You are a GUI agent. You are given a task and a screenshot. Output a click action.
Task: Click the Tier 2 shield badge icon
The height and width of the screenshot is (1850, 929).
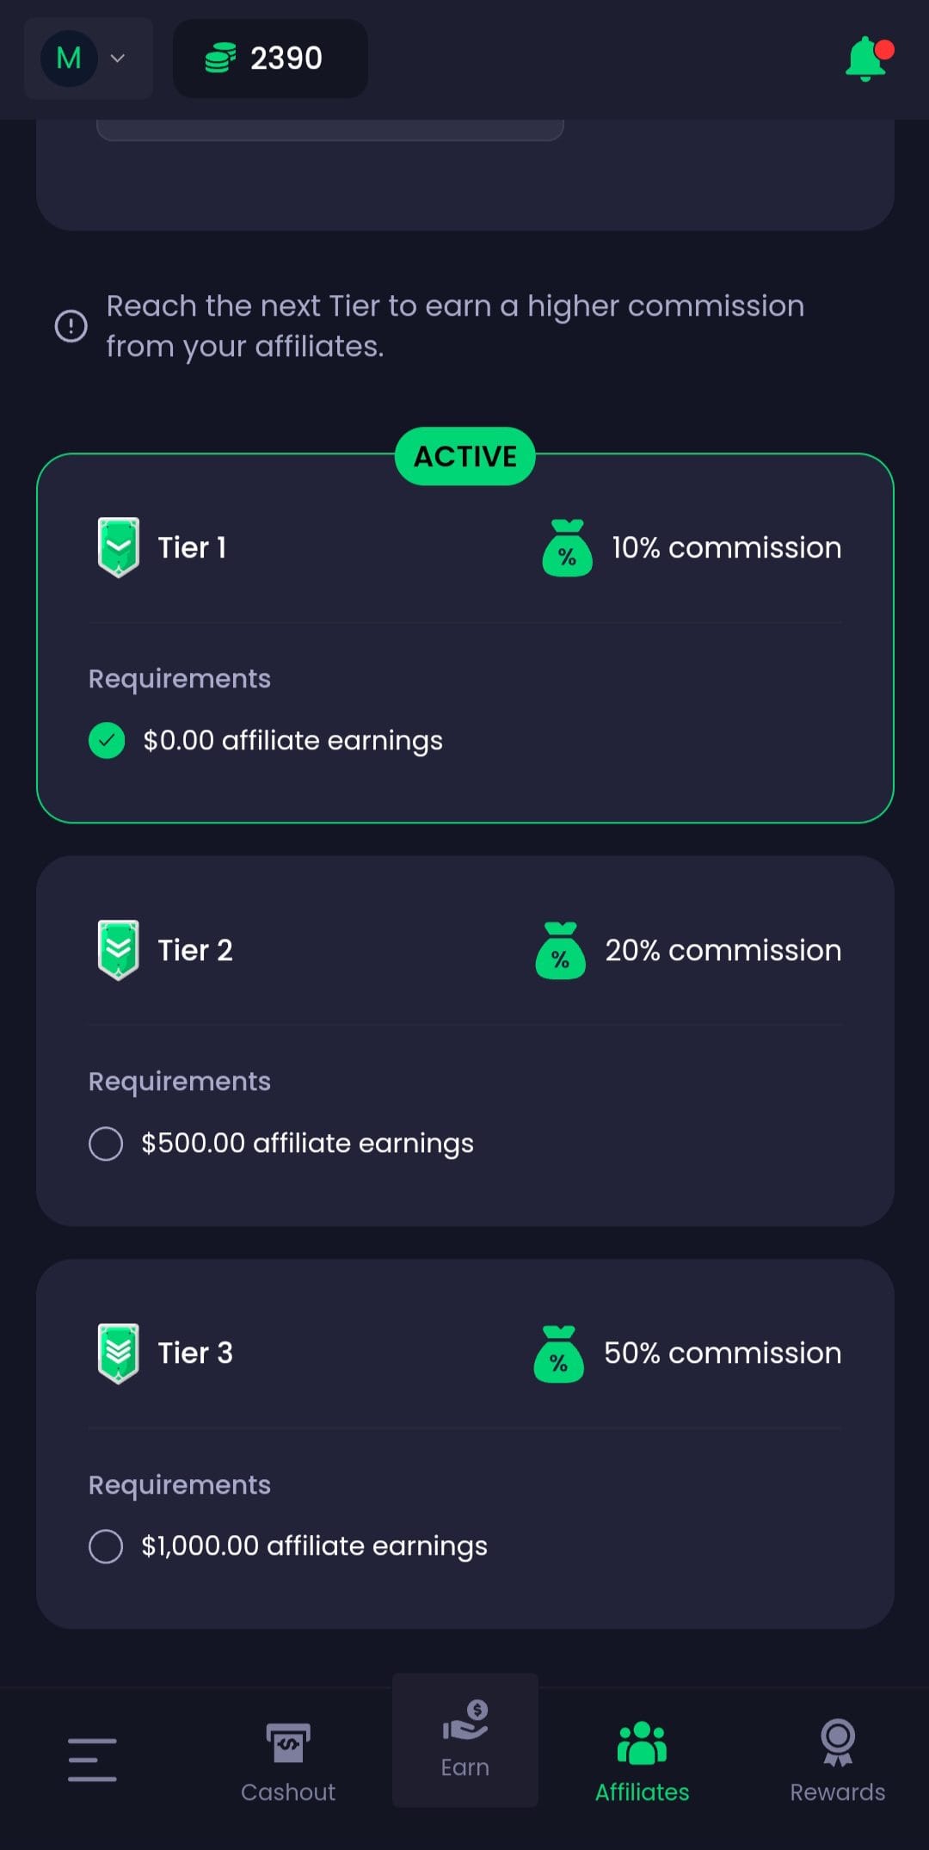pyautogui.click(x=119, y=950)
